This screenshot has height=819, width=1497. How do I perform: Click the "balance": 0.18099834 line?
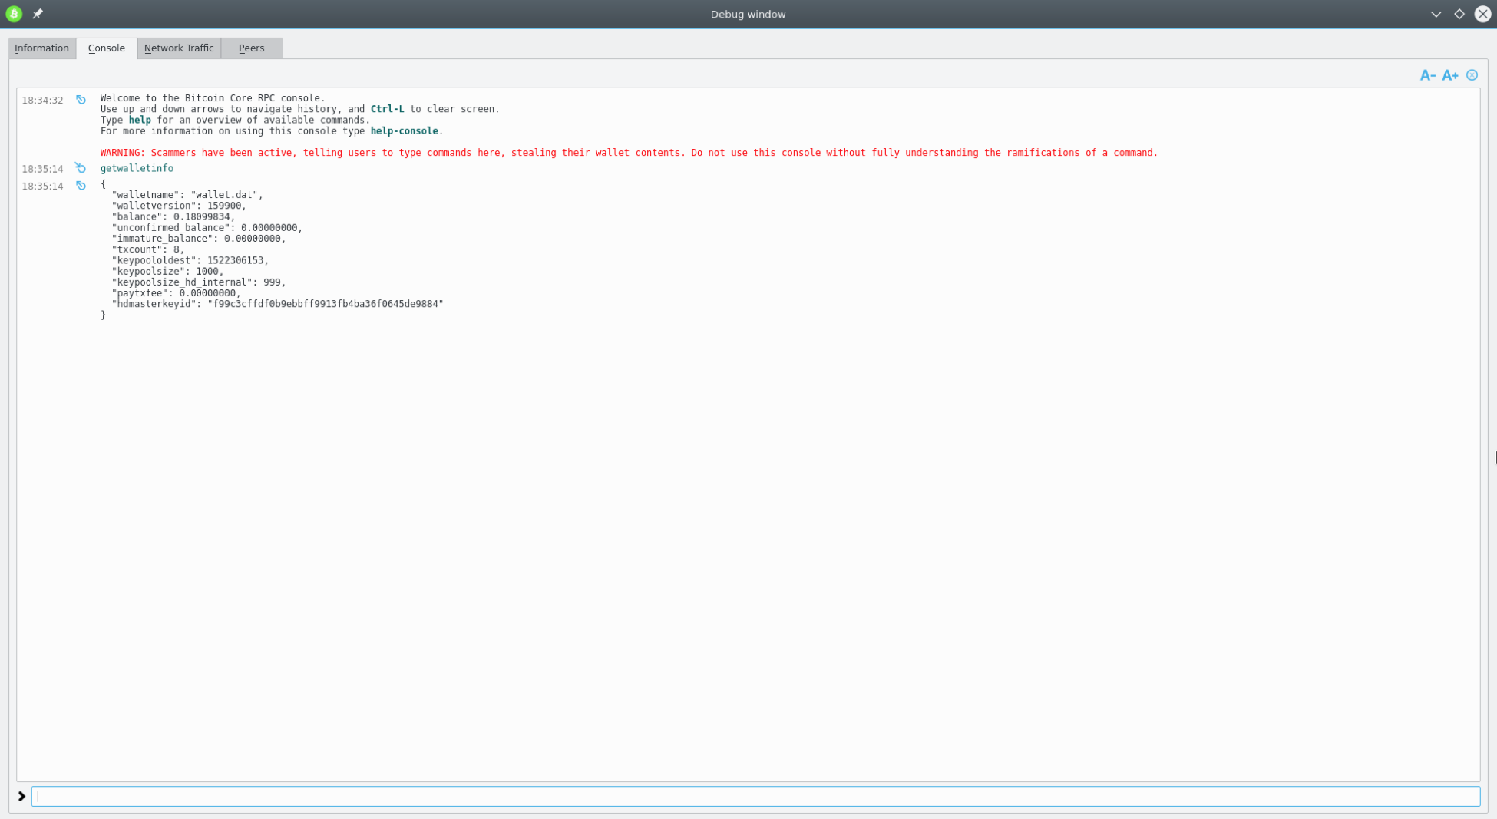click(x=173, y=217)
